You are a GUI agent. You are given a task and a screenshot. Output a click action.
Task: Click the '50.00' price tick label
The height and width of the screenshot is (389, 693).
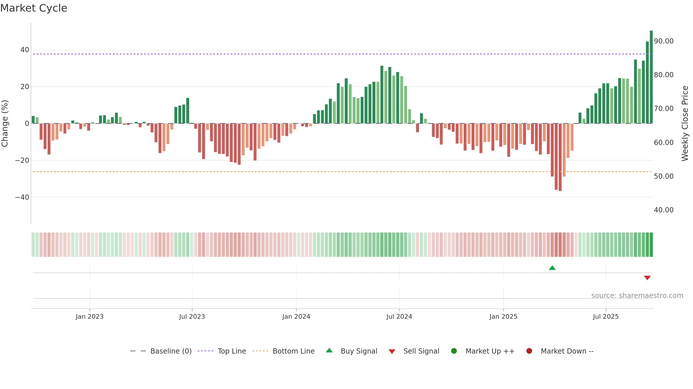coord(664,176)
